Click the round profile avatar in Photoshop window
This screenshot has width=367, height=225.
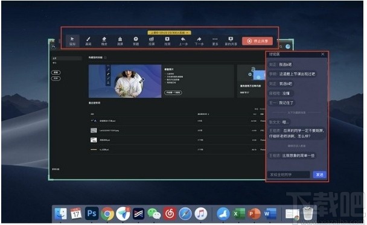288,46
